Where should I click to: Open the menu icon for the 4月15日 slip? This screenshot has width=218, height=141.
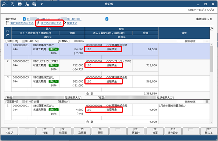pos(207,102)
